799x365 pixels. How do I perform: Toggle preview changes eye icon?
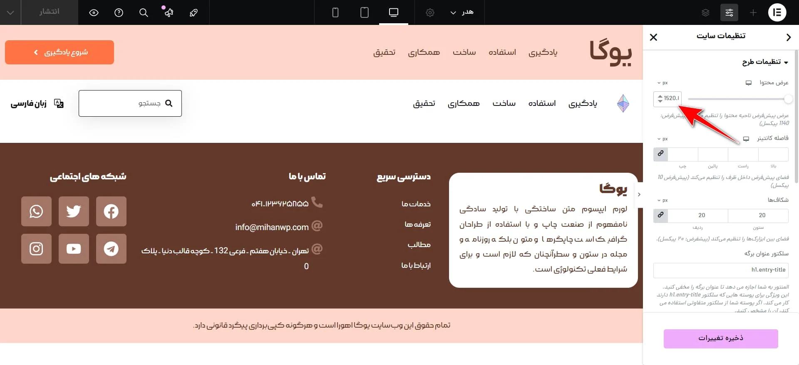tap(94, 12)
